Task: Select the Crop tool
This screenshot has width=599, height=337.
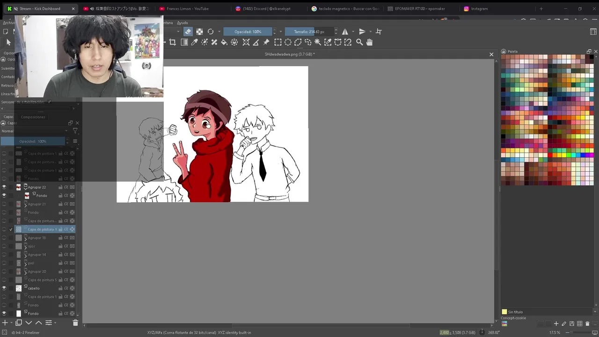Action: (x=173, y=42)
